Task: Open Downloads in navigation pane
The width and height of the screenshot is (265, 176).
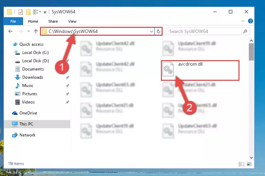Action: point(33,77)
